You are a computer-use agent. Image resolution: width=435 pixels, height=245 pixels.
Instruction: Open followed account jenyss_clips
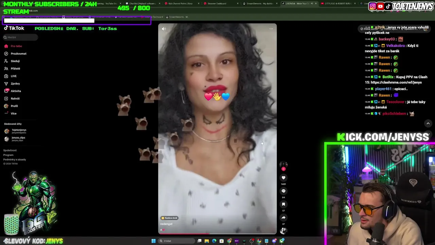point(15,139)
